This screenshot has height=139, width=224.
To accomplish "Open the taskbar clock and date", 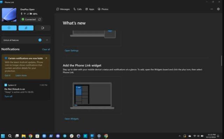I will coord(211,136).
